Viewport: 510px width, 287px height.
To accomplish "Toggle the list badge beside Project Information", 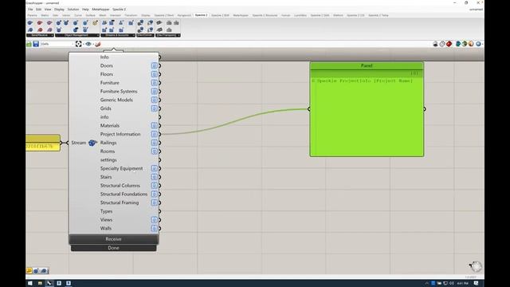I will click(x=154, y=134).
